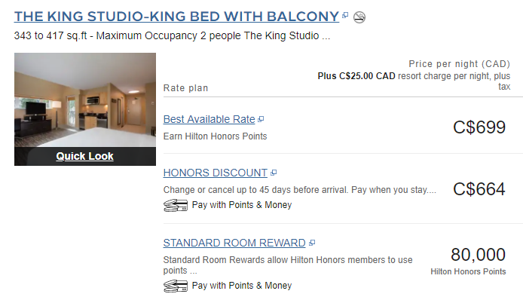This screenshot has height=300, width=523.
Task: Click Points & Money icon under Honors Discount
Action: (x=176, y=205)
